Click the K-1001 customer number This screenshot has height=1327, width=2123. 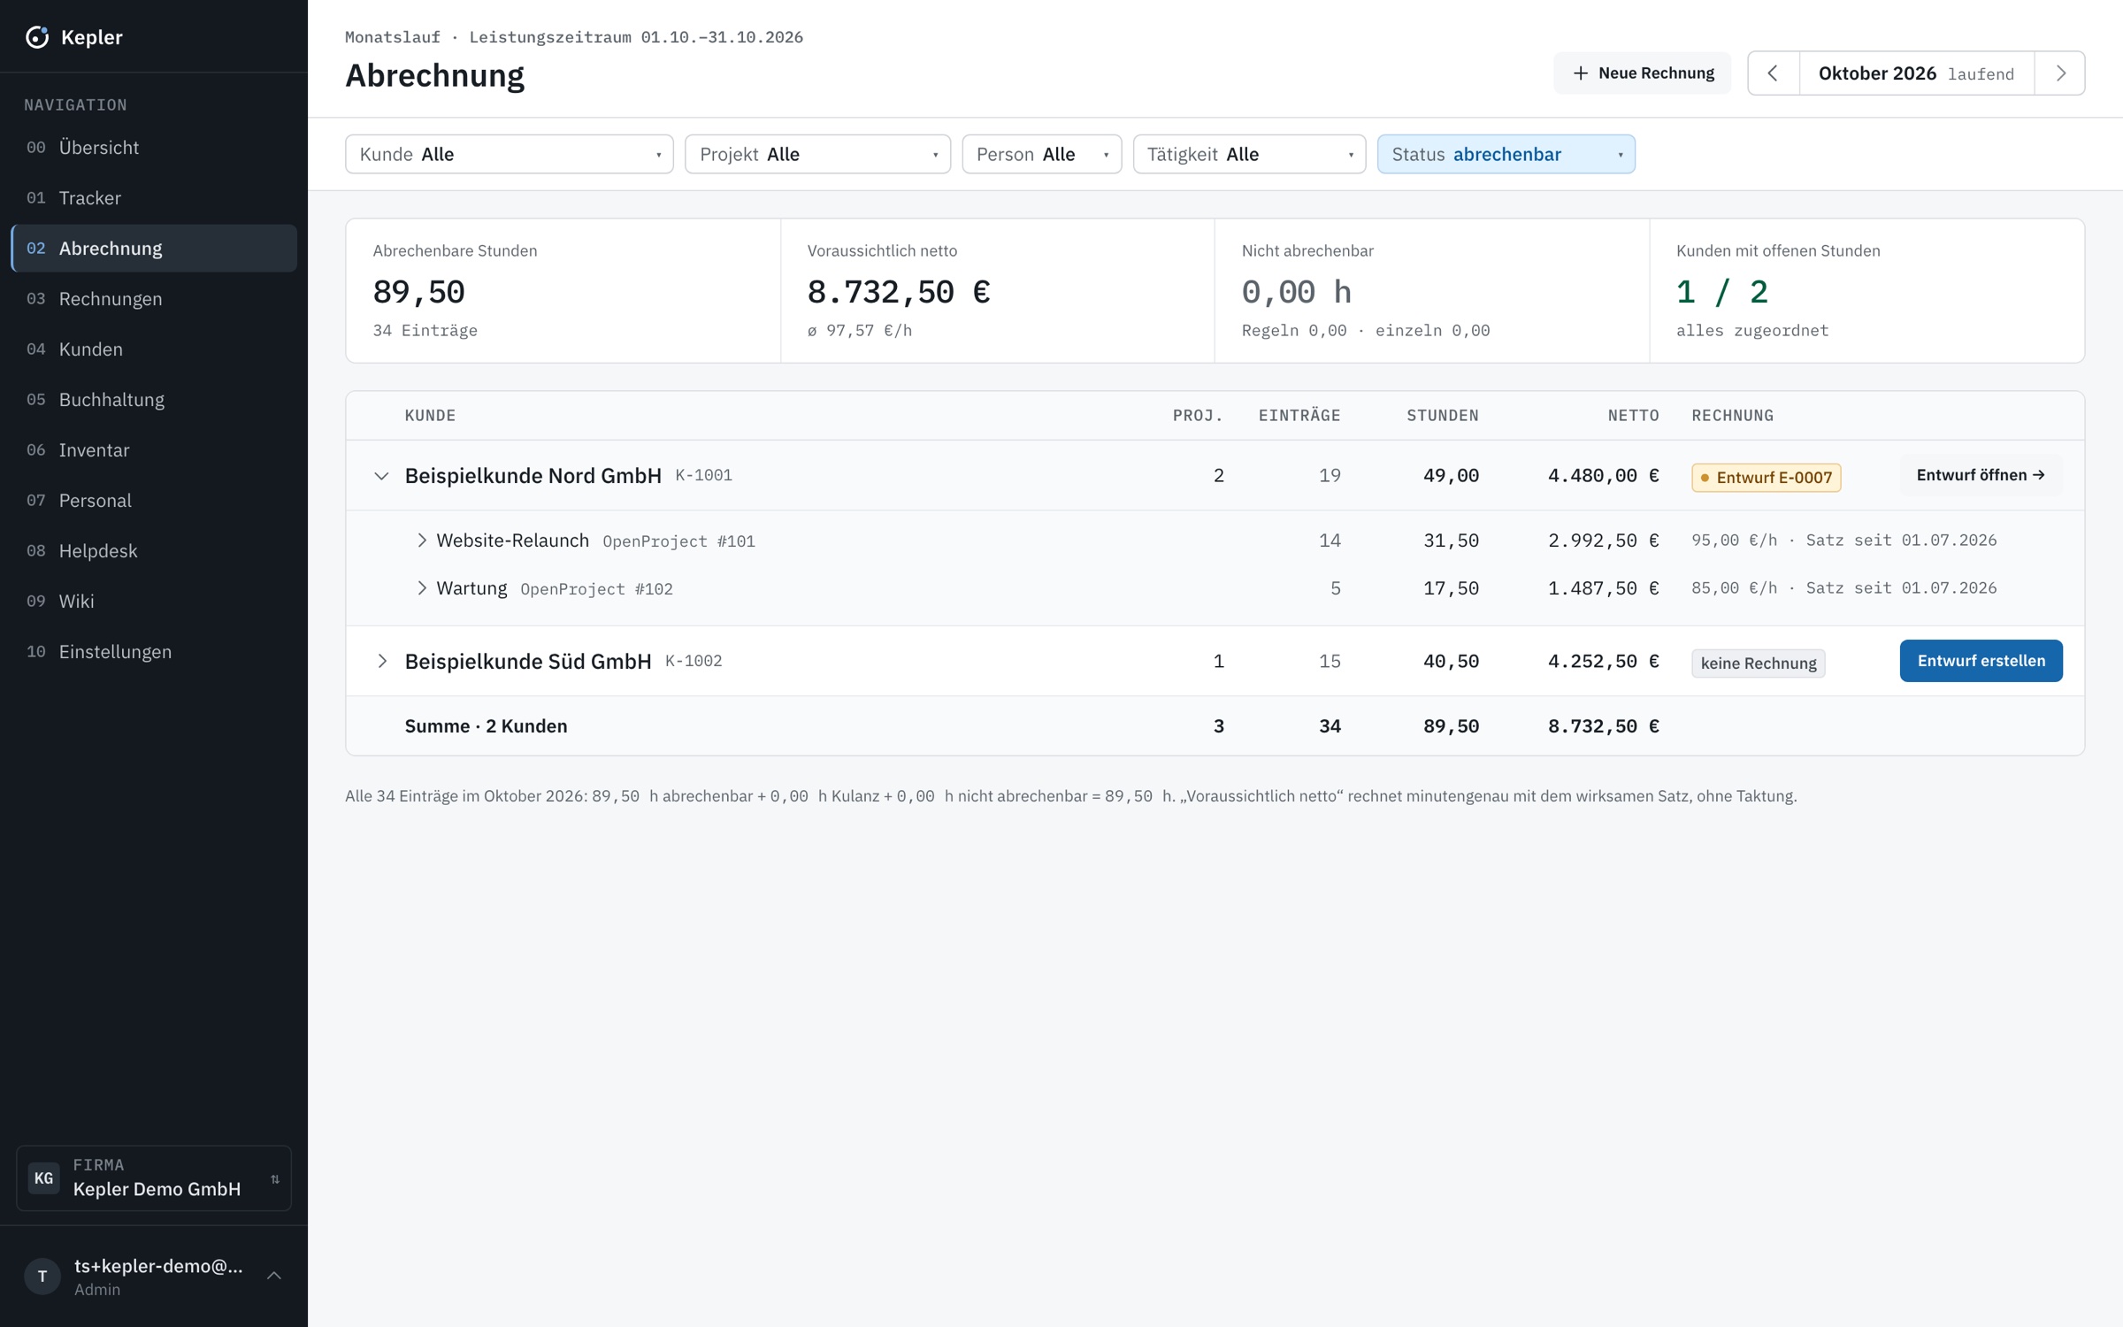coord(704,475)
